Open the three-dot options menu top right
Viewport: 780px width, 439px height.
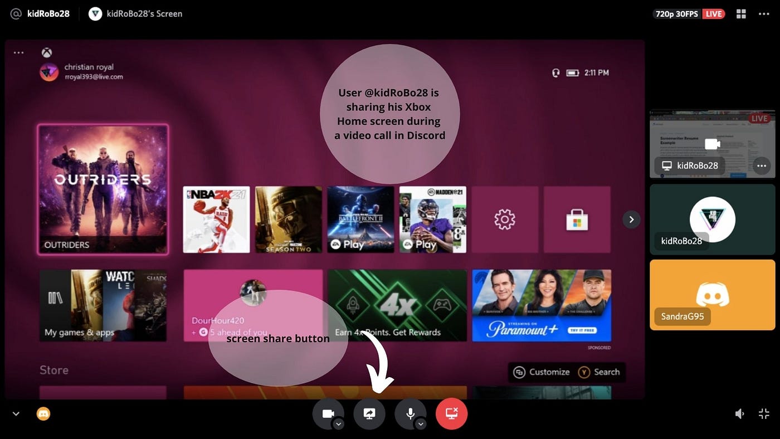764,13
